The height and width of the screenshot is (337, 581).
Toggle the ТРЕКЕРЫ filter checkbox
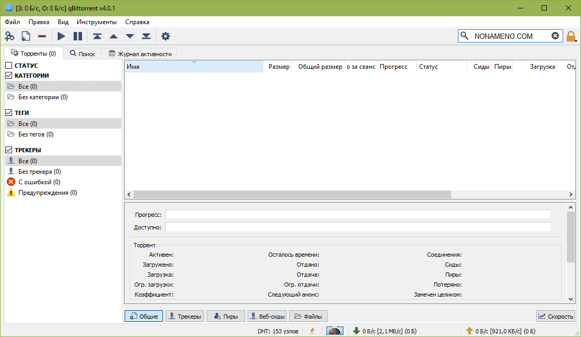[x=9, y=150]
